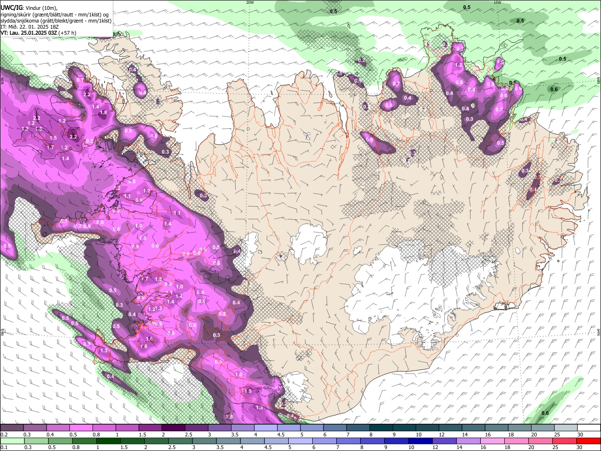Select top-row legend swatch between 20 and 25
This screenshot has width=601, height=451.
click(543, 428)
